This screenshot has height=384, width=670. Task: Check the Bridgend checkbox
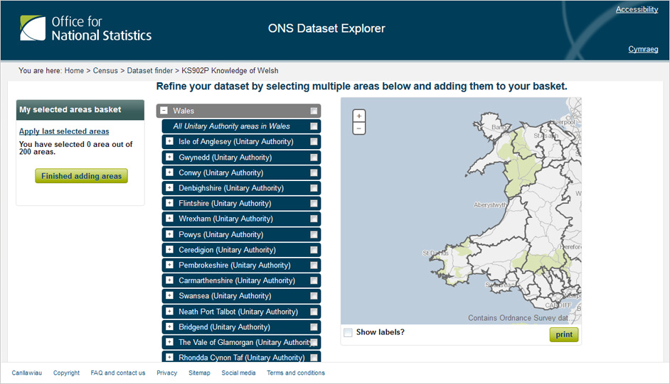click(x=314, y=327)
